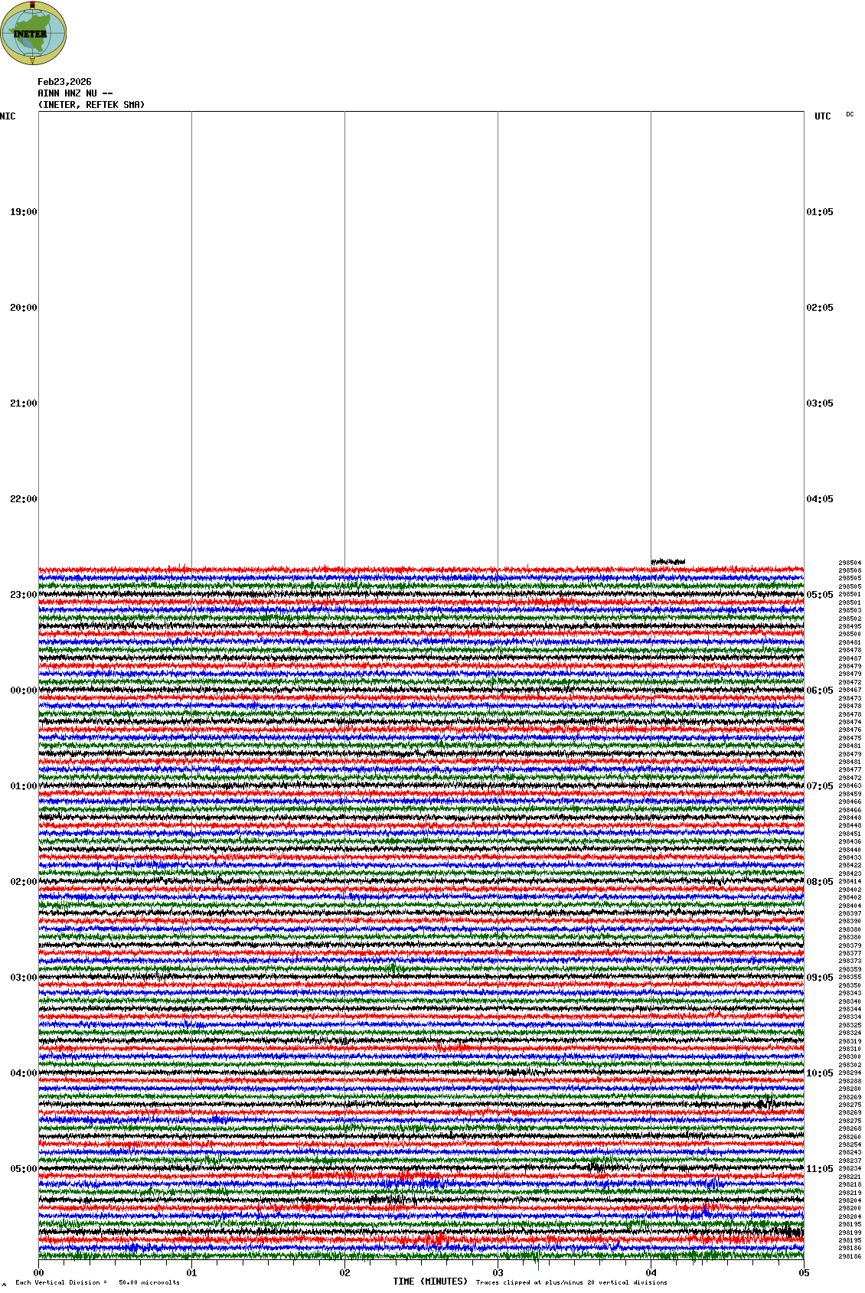Click the small DC label beside UTC
This screenshot has height=1293, width=865.
point(850,114)
